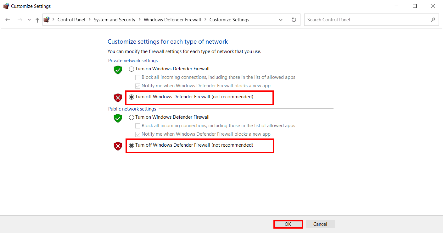Close the Customize Settings window
Image resolution: width=443 pixels, height=233 pixels.
433,6
